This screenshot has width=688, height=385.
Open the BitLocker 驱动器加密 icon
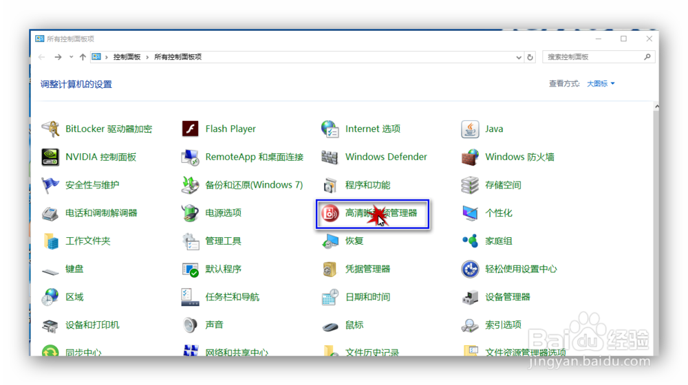[x=50, y=129]
